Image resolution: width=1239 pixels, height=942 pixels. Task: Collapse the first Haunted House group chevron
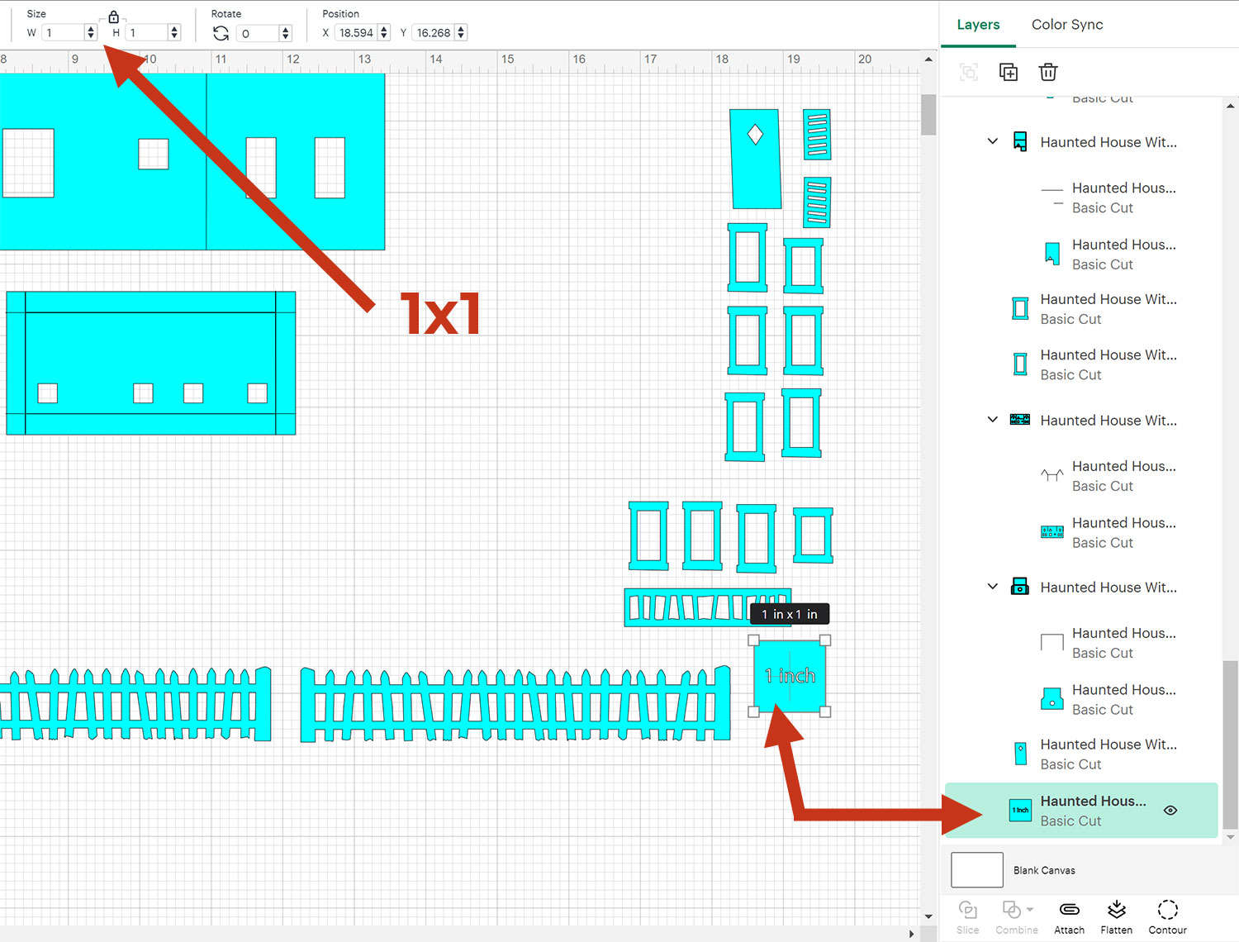tap(993, 141)
